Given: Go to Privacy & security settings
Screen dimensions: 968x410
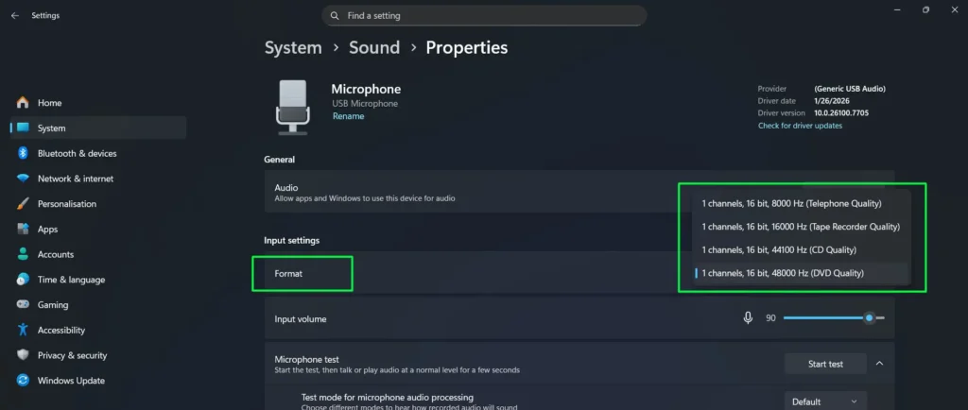Looking at the screenshot, I should coord(98,355).
